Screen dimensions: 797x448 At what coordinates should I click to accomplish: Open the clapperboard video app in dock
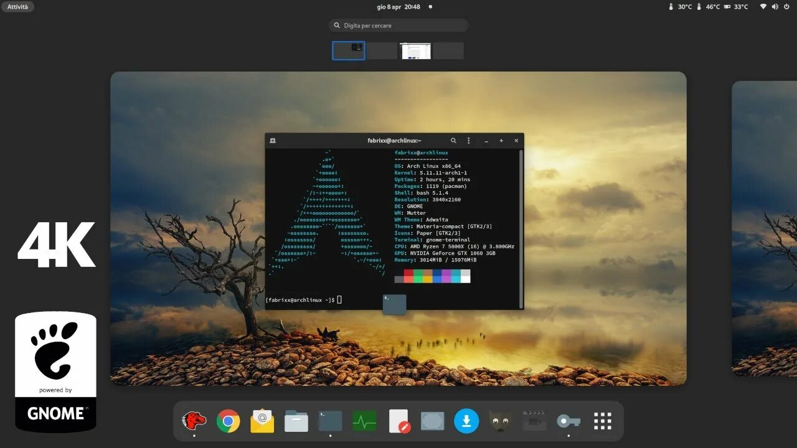(534, 421)
